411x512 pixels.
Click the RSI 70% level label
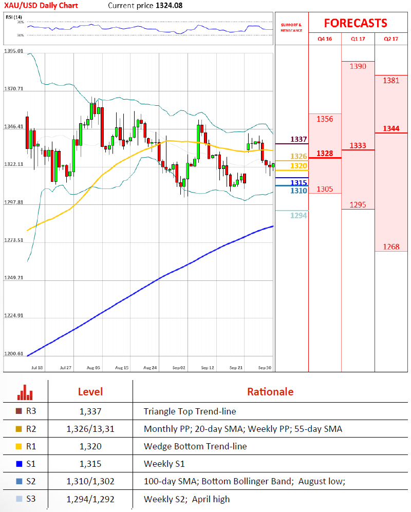20,22
